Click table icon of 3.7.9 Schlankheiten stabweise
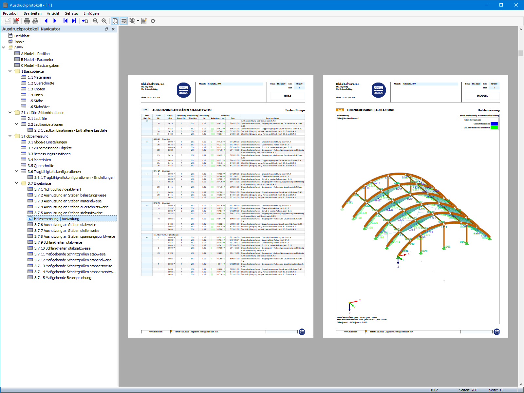524x393 pixels. pos(30,242)
